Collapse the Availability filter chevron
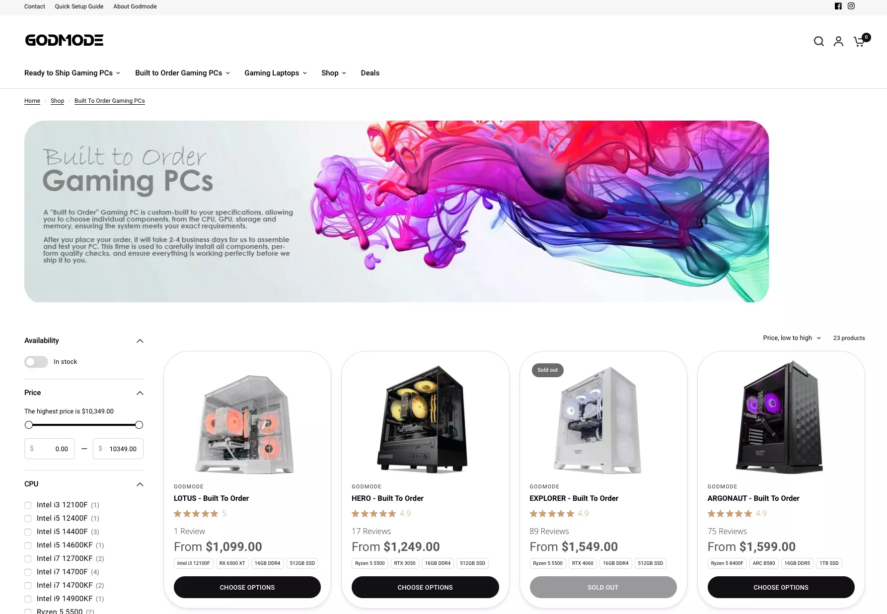 140,341
